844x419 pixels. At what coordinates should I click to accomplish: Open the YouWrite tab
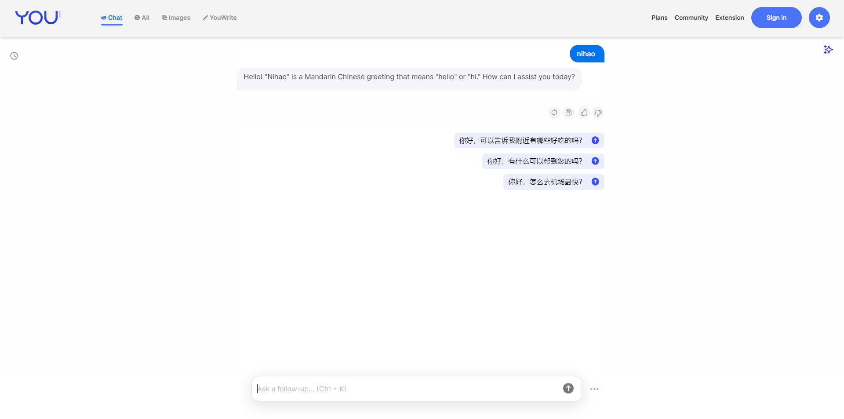(220, 18)
